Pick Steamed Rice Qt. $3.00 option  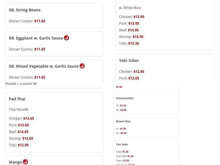tap(123, 110)
